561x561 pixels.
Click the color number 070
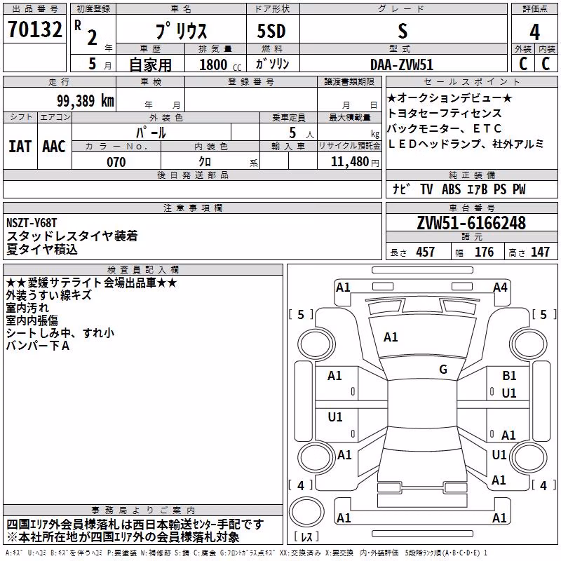coord(116,162)
